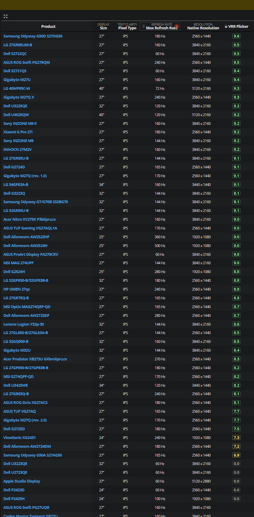
Task: Open the ViewSonic XG2431 product link
Action: click(x=20, y=437)
